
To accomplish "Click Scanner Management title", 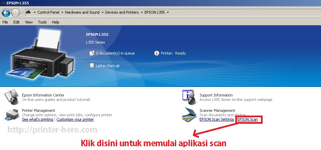I will (217, 110).
